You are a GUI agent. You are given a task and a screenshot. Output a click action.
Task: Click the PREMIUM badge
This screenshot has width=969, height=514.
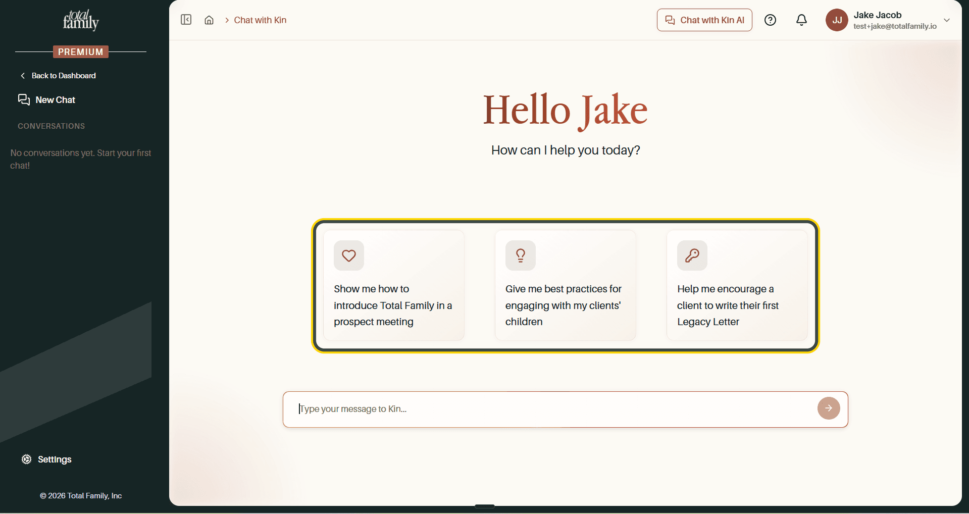click(x=81, y=52)
